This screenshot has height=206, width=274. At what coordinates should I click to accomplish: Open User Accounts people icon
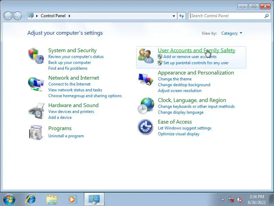coord(146,56)
